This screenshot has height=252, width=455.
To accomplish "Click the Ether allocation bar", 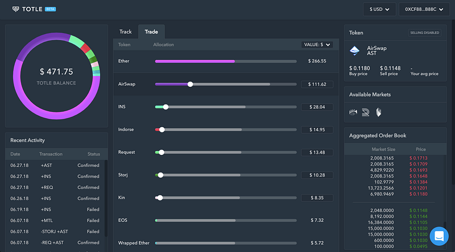I will [x=226, y=61].
